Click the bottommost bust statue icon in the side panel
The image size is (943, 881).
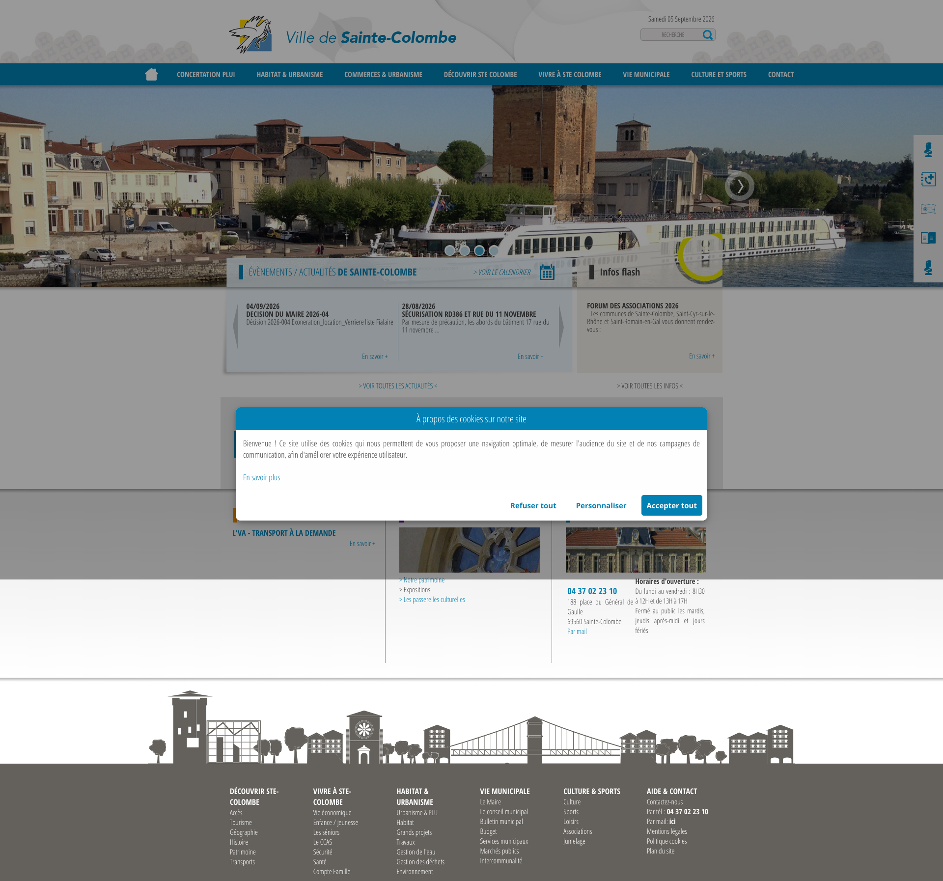coord(928,268)
